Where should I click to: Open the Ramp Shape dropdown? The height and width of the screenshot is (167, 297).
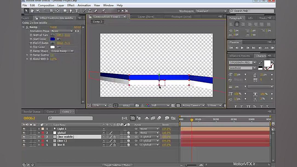(x=62, y=51)
